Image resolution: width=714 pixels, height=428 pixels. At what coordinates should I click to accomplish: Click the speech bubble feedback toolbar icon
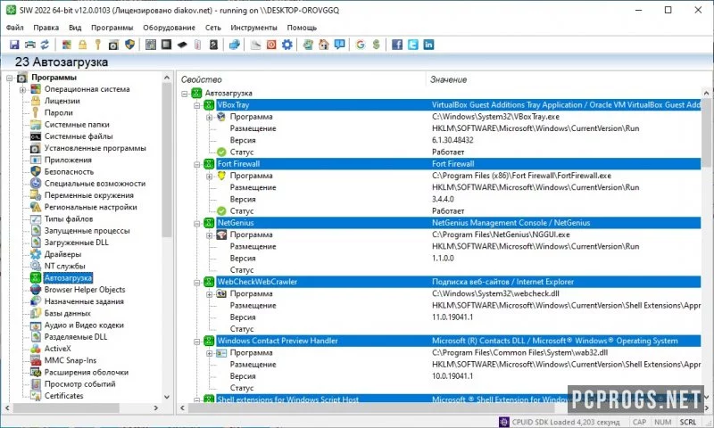click(339, 45)
